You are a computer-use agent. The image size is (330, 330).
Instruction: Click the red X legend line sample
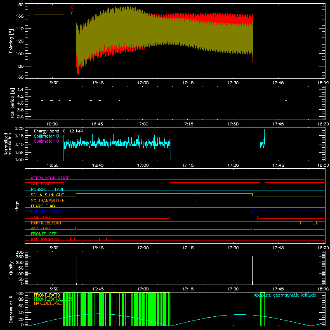pyautogui.click(x=49, y=9)
